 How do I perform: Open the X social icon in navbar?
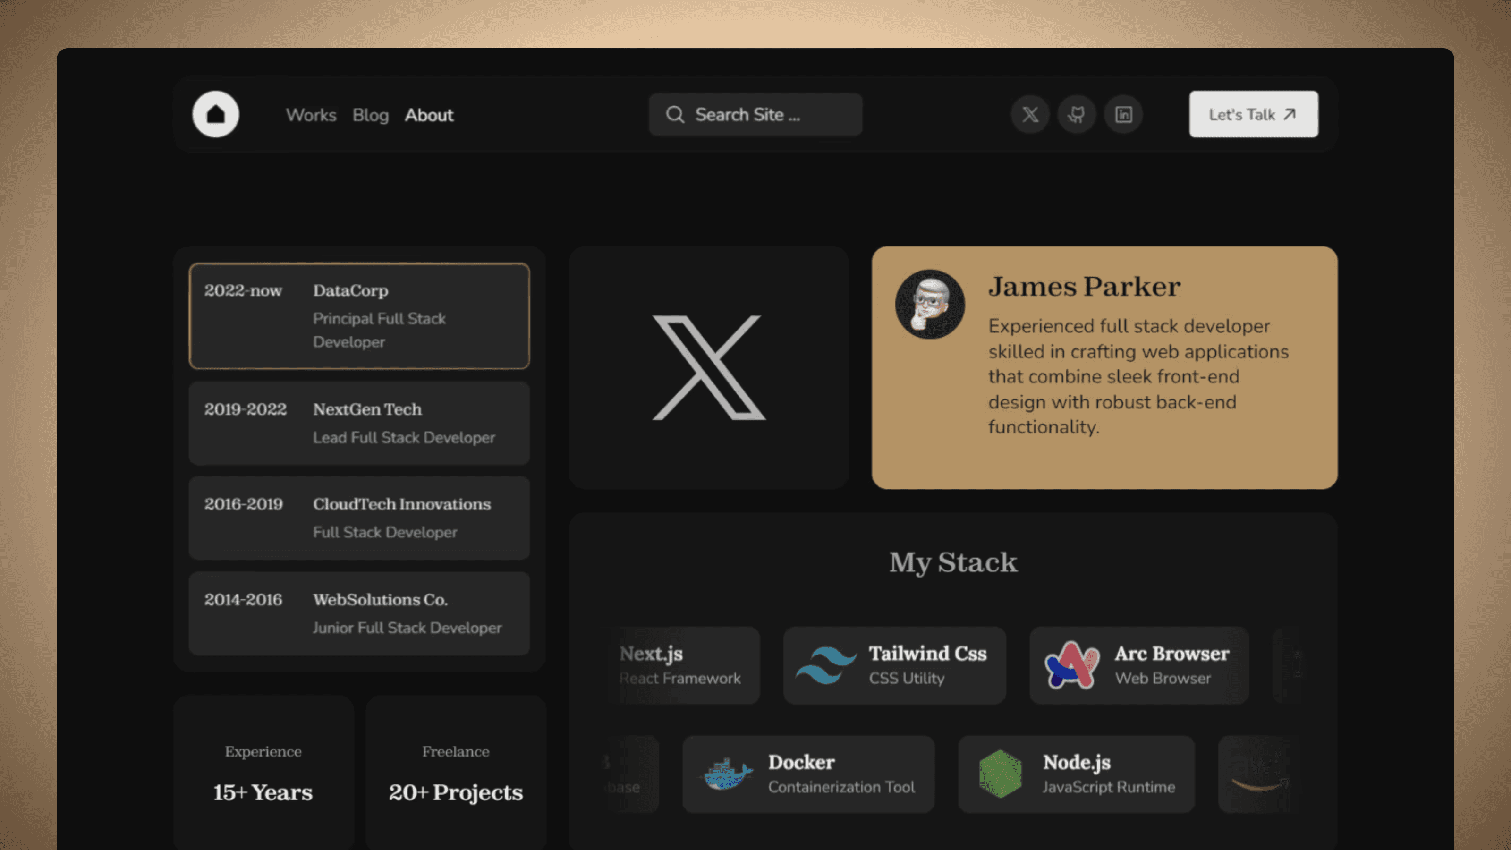[1030, 114]
